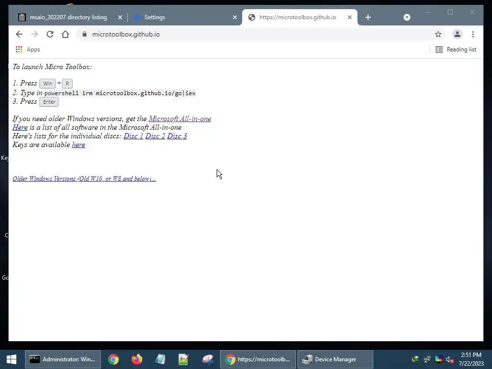The height and width of the screenshot is (369, 492).
Task: Launch Chrome from the taskbar pin
Action: point(113,359)
